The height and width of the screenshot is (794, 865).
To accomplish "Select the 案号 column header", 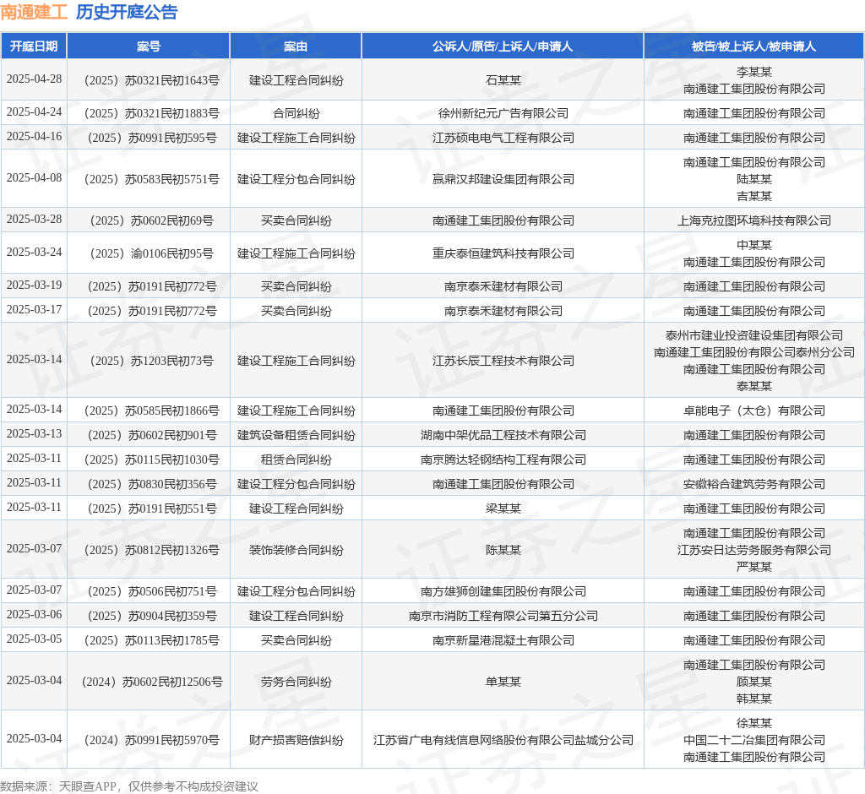I will click(149, 46).
